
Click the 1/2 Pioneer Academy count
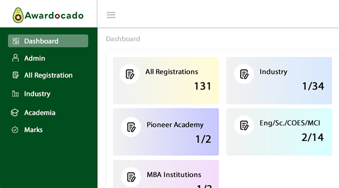click(203, 139)
